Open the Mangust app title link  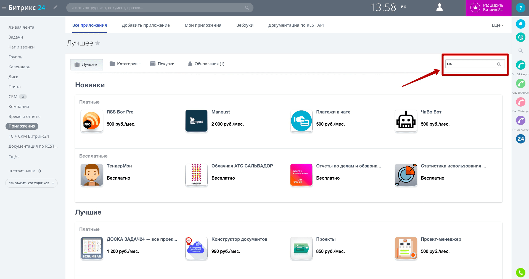point(221,112)
